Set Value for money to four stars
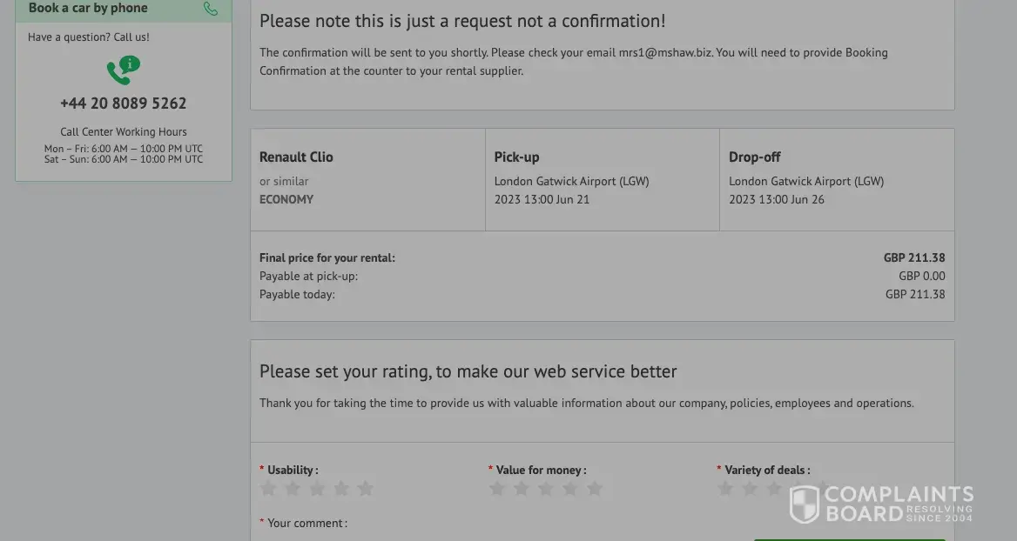The image size is (1017, 541). click(x=570, y=489)
